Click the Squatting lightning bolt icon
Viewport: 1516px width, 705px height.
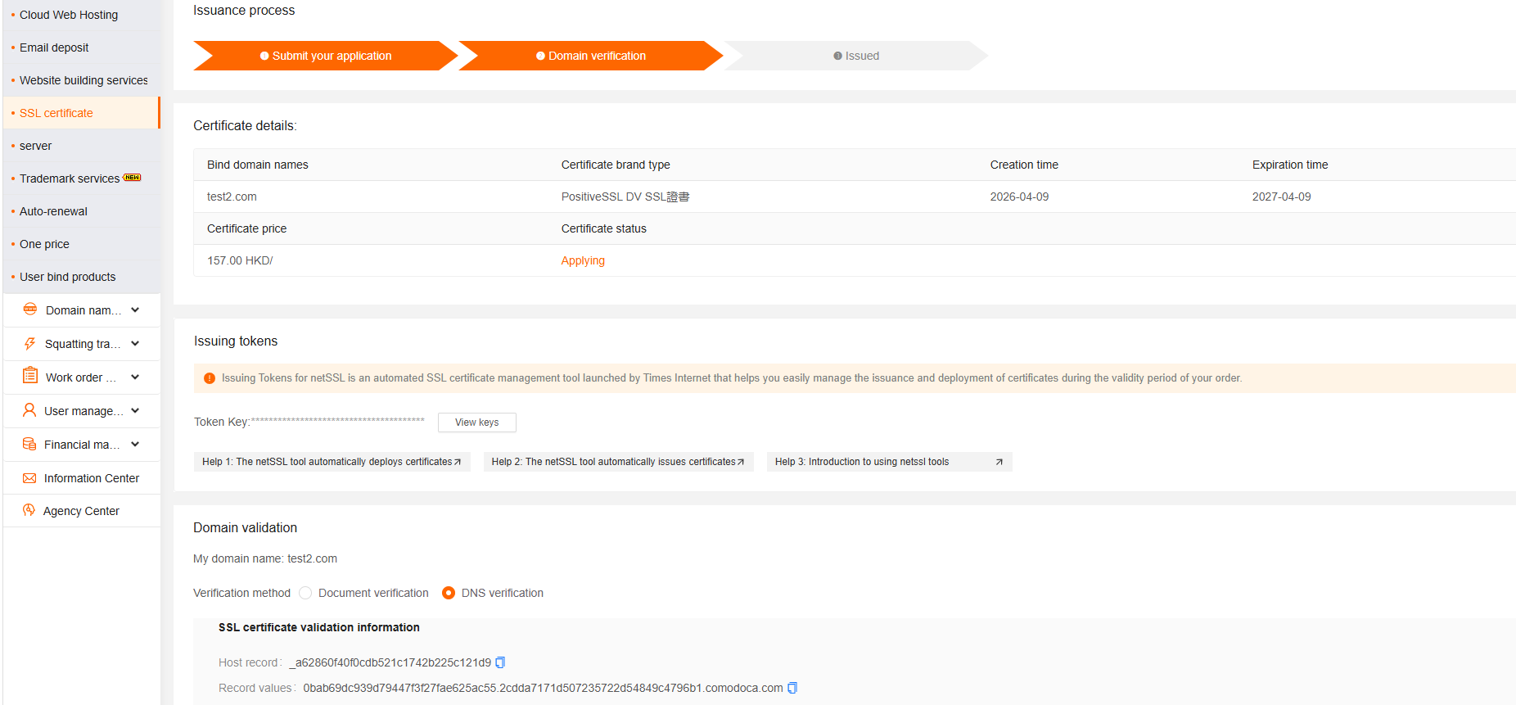pos(30,344)
